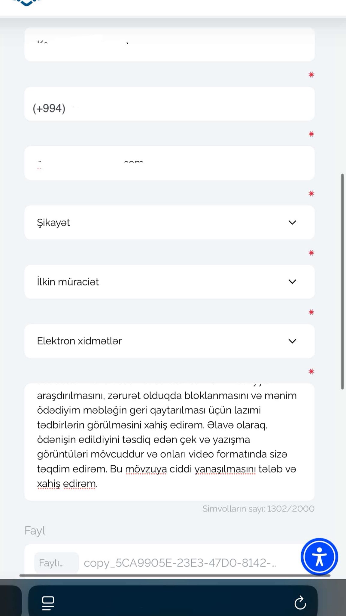346x616 pixels.
Task: Click the horizontal scroll bar below file field
Action: click(x=175, y=575)
